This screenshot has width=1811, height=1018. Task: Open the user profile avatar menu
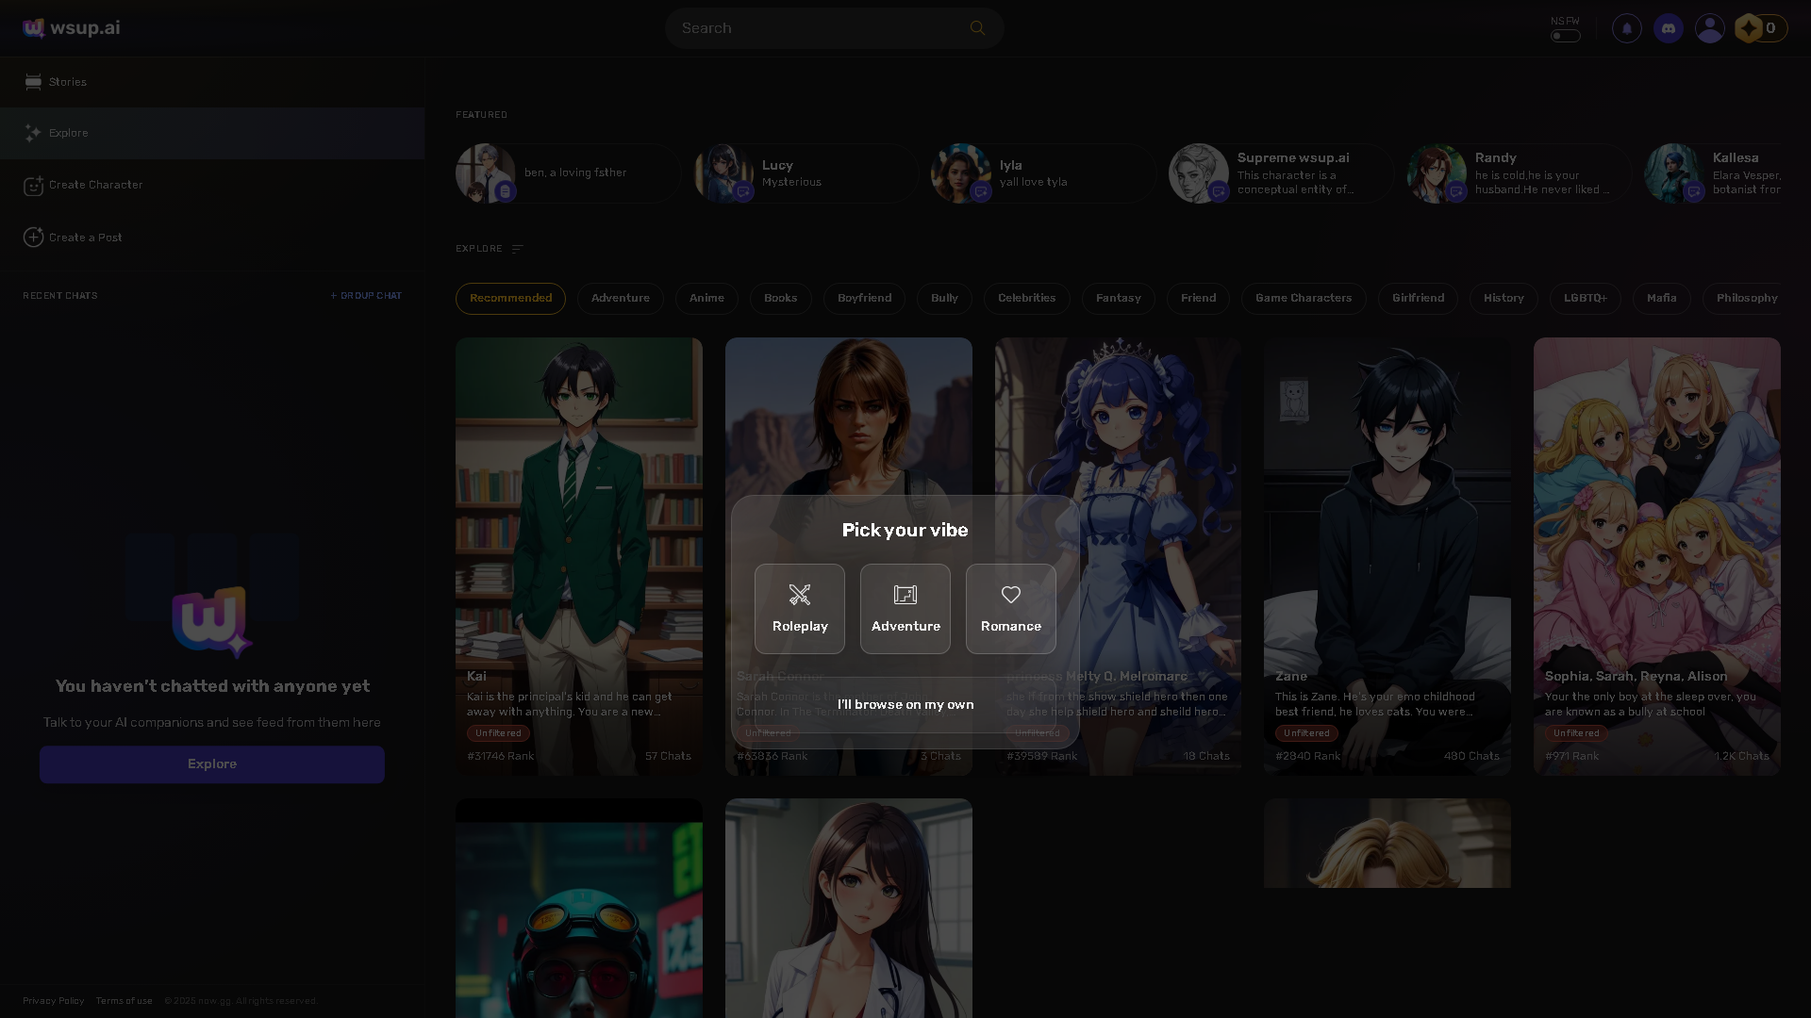click(1710, 28)
